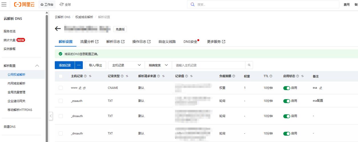Check the last _dnsauth row checkbox
Image resolution: width=358 pixels, height=142 pixels.
61,133
